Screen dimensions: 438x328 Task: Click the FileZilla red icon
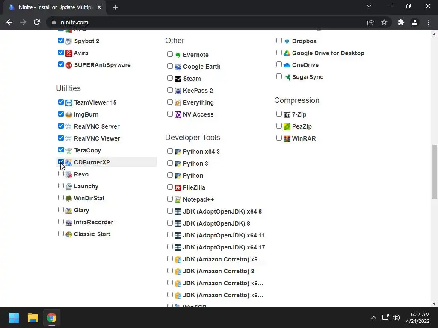178,188
